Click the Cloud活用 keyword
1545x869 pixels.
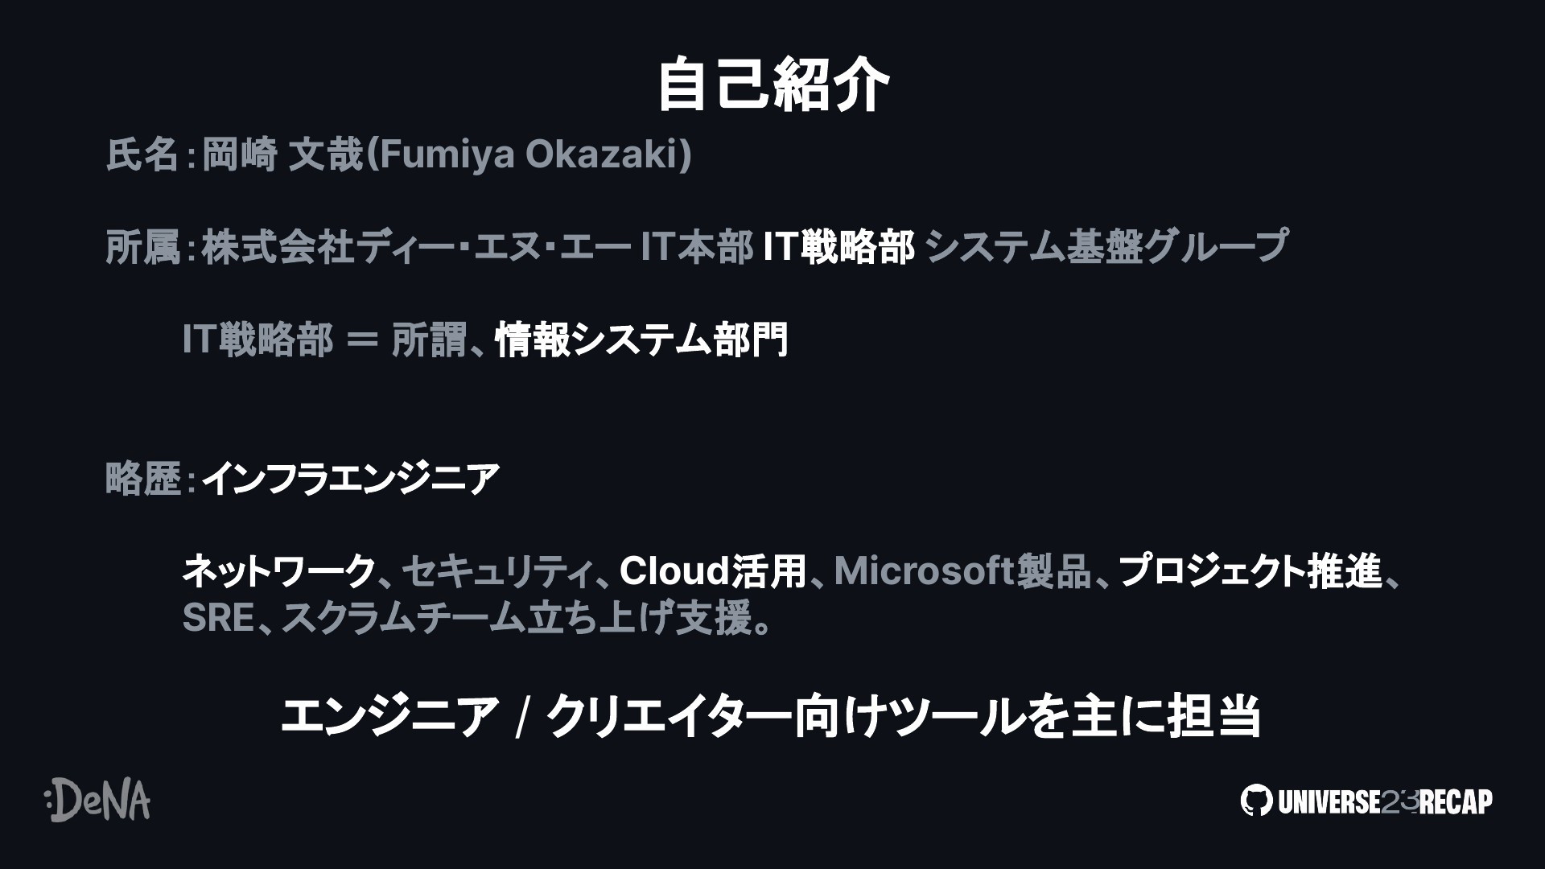[x=713, y=571]
